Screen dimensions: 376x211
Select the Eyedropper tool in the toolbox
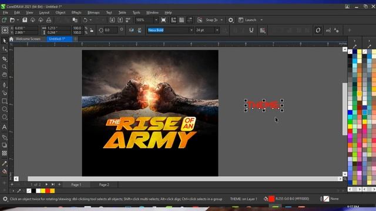click(x=4, y=164)
